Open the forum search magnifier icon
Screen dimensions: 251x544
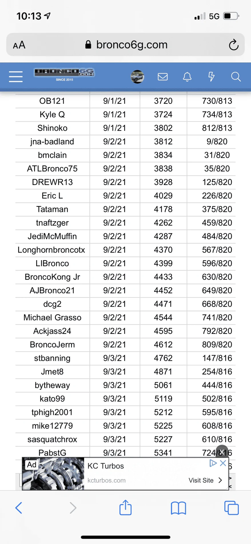tap(236, 77)
